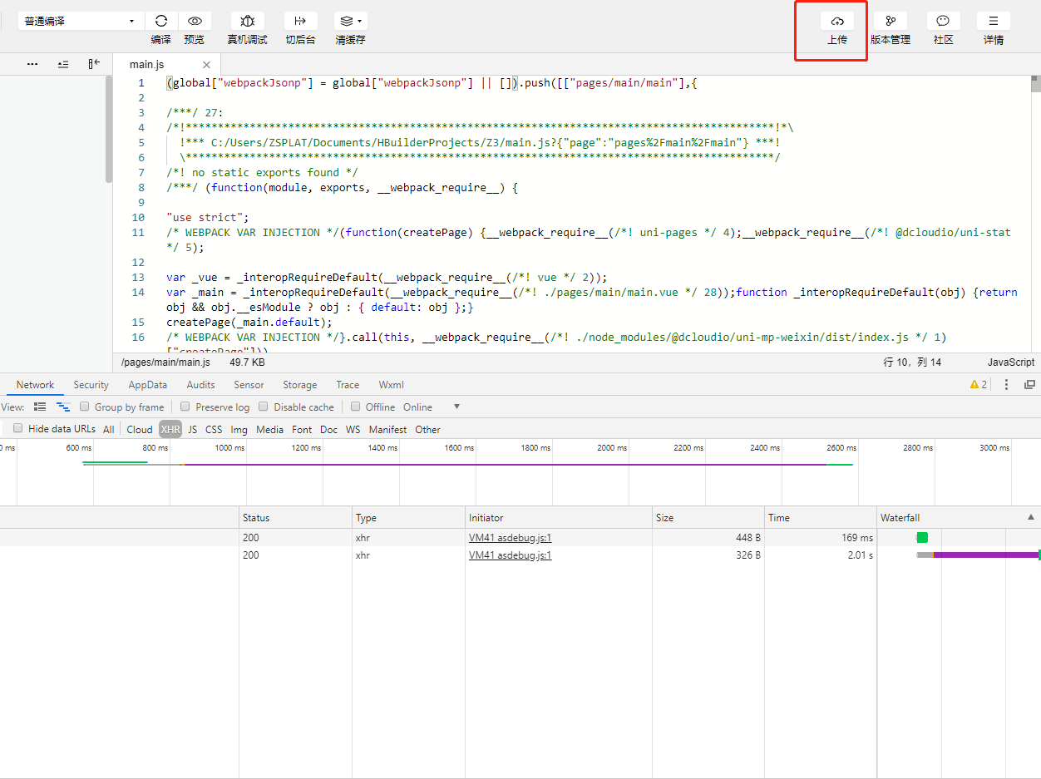The image size is (1041, 779).
Task: Toggle the waterfall overview view icon
Action: coord(63,407)
